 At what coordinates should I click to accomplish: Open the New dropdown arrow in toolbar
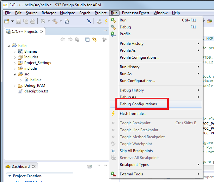pyautogui.click(x=12, y=21)
